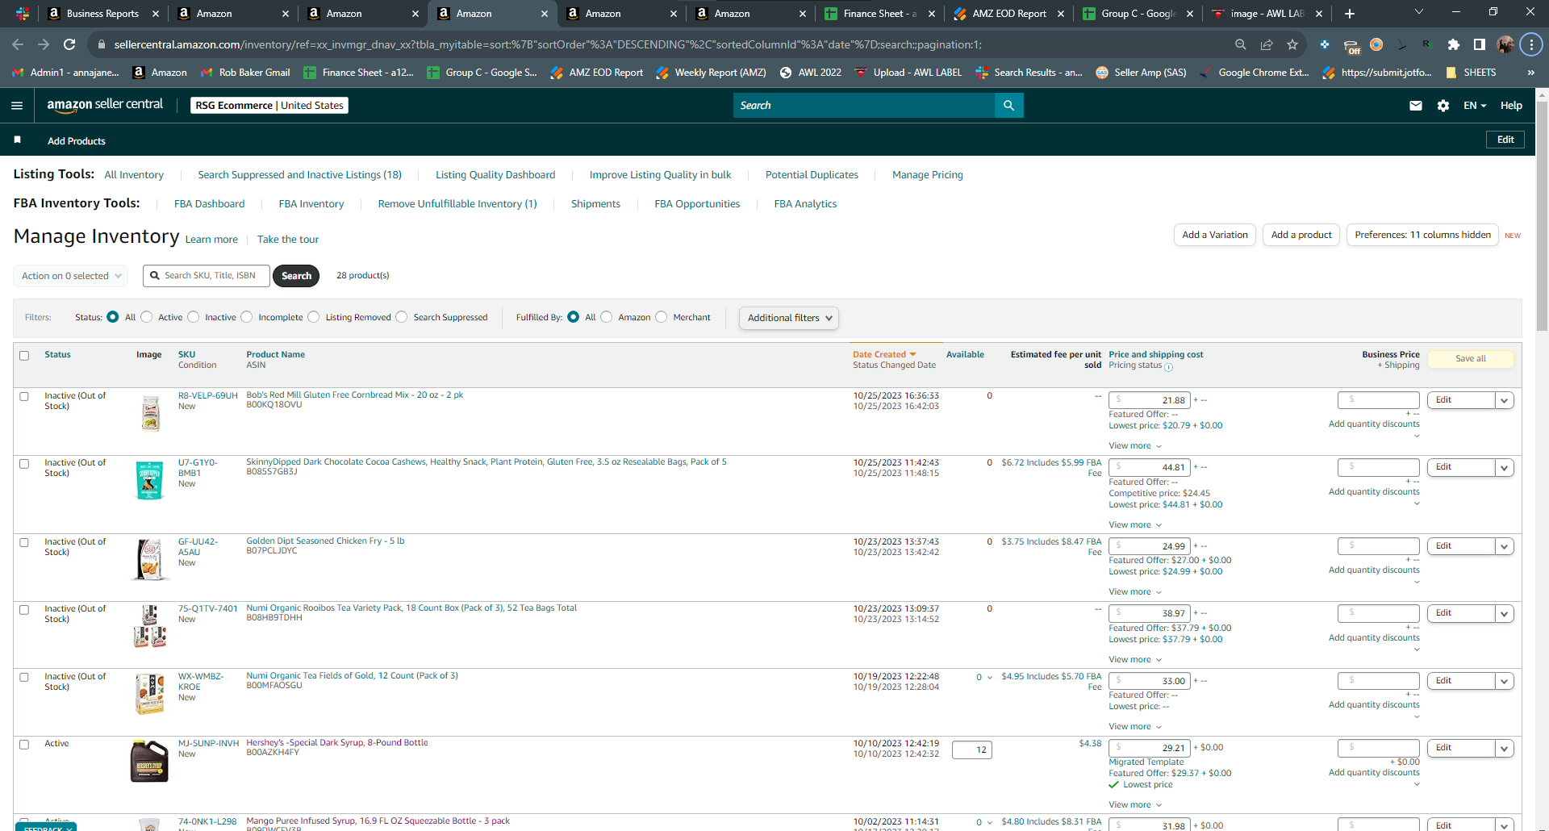Click the Add a product button
The height and width of the screenshot is (831, 1549).
click(x=1301, y=235)
